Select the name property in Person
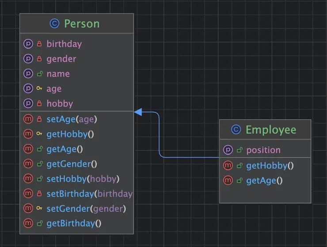327x247 pixels. pyautogui.click(x=58, y=74)
